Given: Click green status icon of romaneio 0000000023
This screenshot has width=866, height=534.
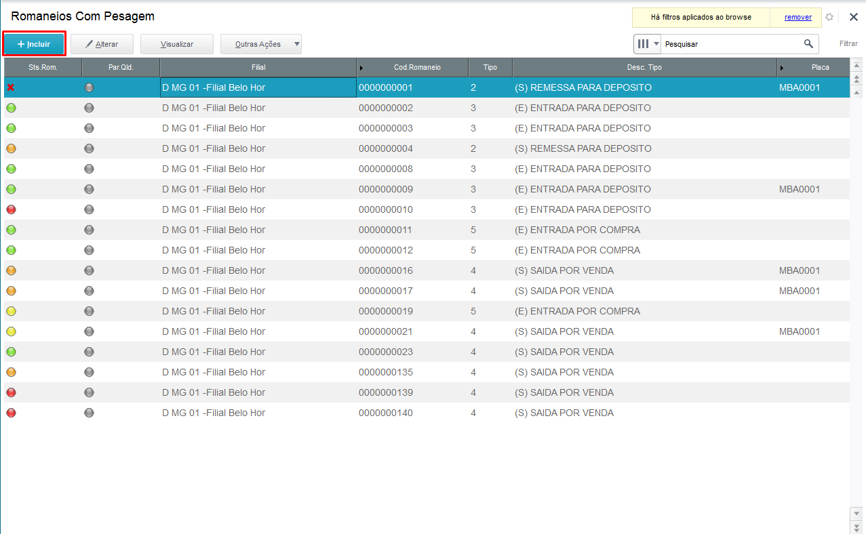Looking at the screenshot, I should pos(11,352).
